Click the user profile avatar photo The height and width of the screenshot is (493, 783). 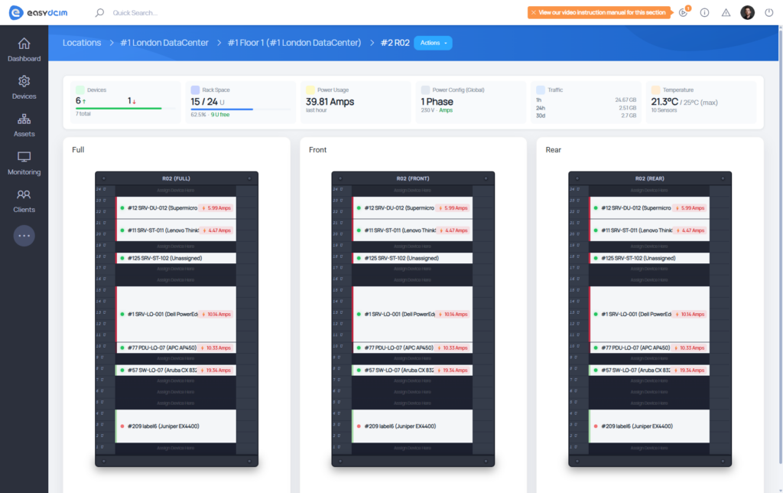747,12
